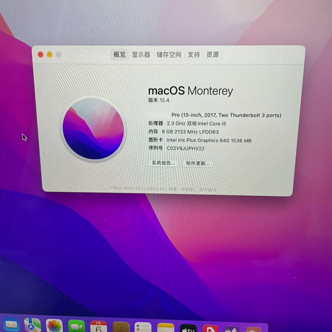Click the 处理器 label

point(156,123)
